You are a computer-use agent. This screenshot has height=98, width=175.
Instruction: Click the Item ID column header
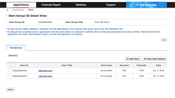(24, 65)
